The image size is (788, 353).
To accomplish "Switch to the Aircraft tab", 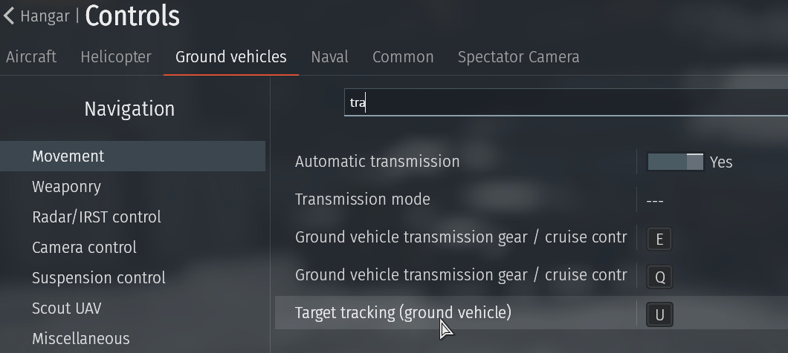I will click(31, 56).
